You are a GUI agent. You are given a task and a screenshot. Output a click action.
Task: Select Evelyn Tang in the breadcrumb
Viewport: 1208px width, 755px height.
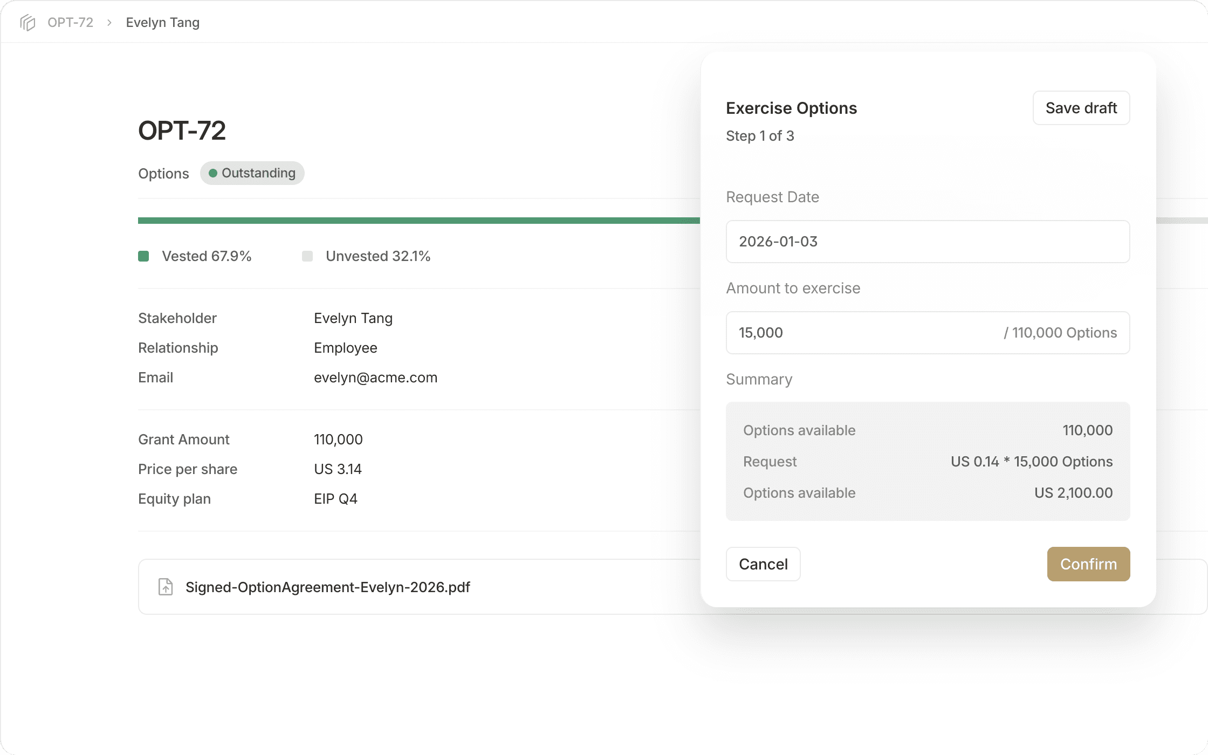coord(162,22)
